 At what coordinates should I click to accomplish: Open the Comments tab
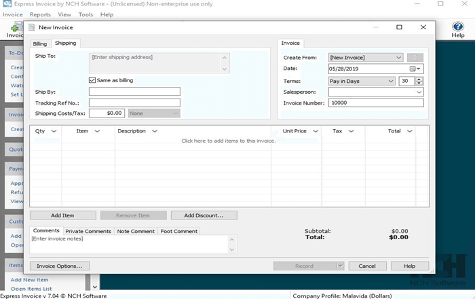[x=46, y=230]
